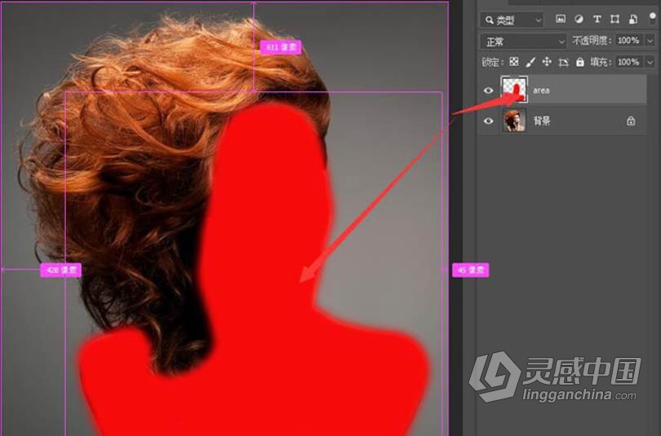Select the area layer thumbnail
This screenshot has height=436, width=661.
click(514, 90)
